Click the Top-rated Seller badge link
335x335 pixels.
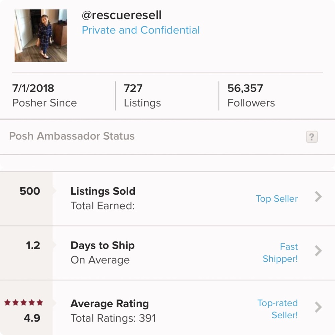point(277,309)
